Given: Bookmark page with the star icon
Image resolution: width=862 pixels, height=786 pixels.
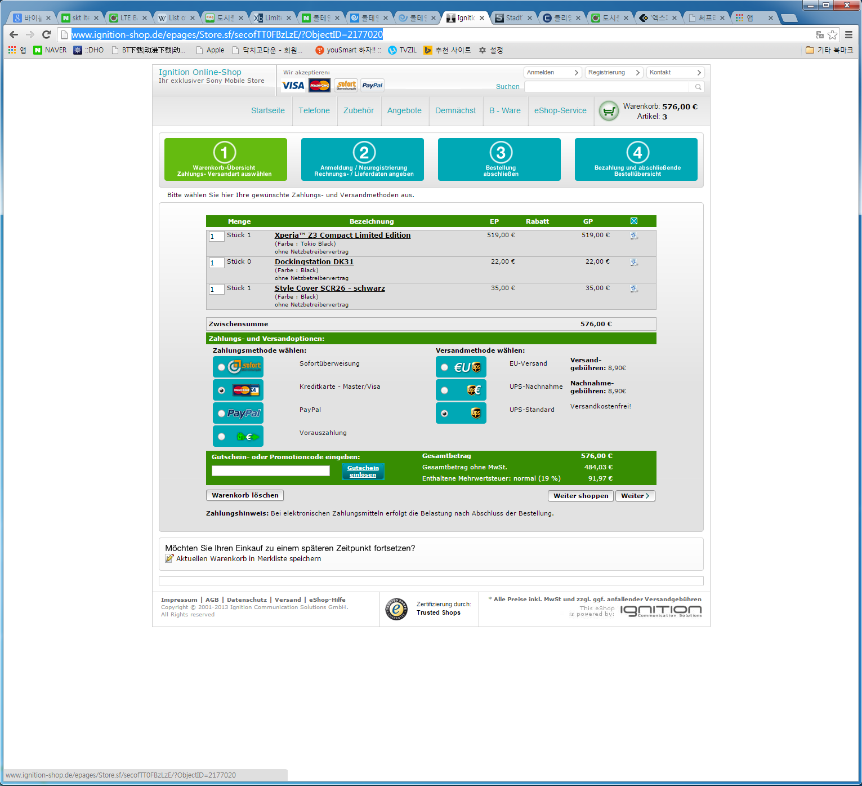Looking at the screenshot, I should pos(833,34).
